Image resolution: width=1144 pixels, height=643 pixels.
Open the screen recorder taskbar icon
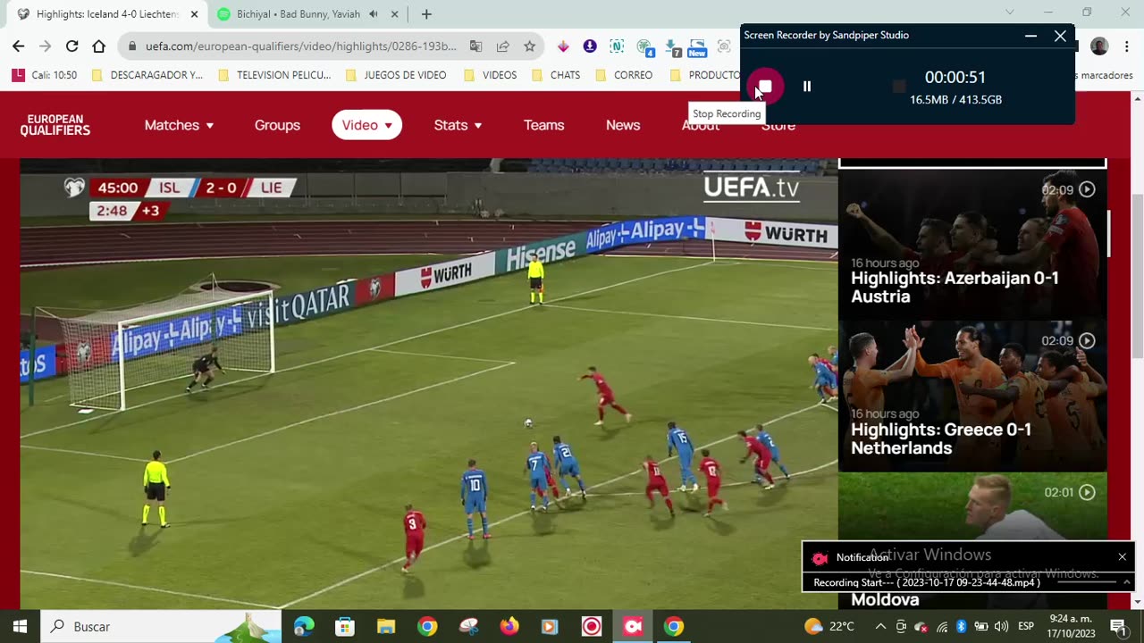pos(633,626)
